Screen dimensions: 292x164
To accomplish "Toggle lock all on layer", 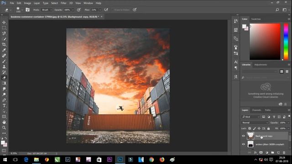I will point(269,128).
